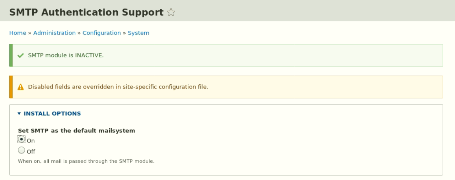Open the System breadcrumb link
The height and width of the screenshot is (180, 455).
tap(138, 33)
